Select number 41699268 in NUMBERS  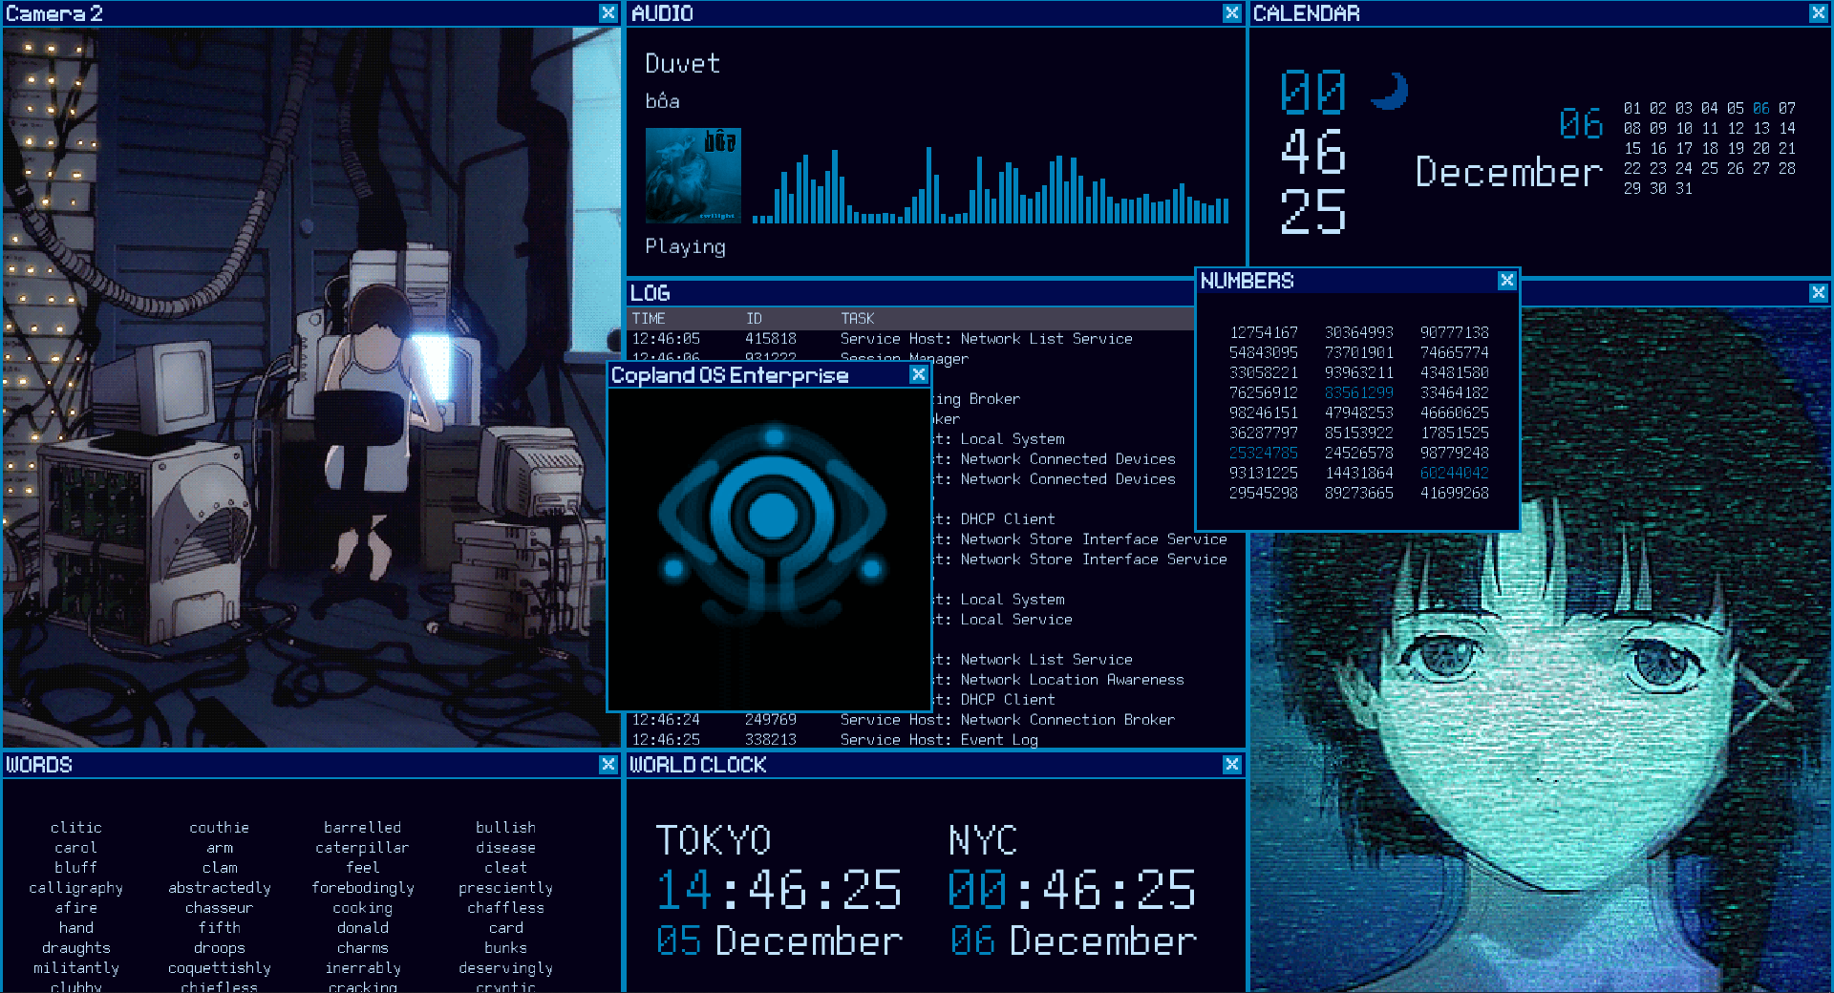[1454, 493]
